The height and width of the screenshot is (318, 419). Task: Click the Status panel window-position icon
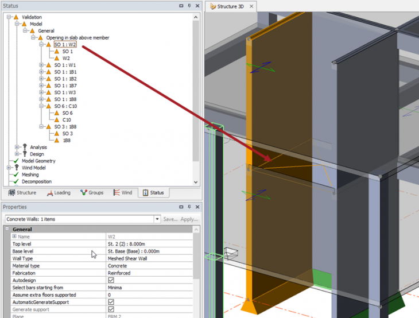coord(181,6)
